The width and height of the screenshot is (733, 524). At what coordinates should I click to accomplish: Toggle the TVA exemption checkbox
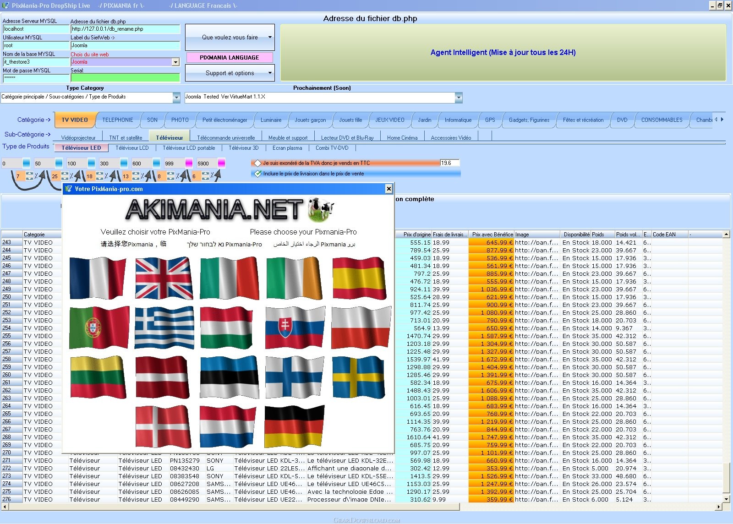[258, 163]
